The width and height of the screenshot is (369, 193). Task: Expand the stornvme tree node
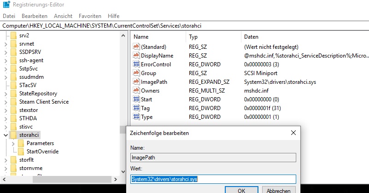tap(6, 168)
